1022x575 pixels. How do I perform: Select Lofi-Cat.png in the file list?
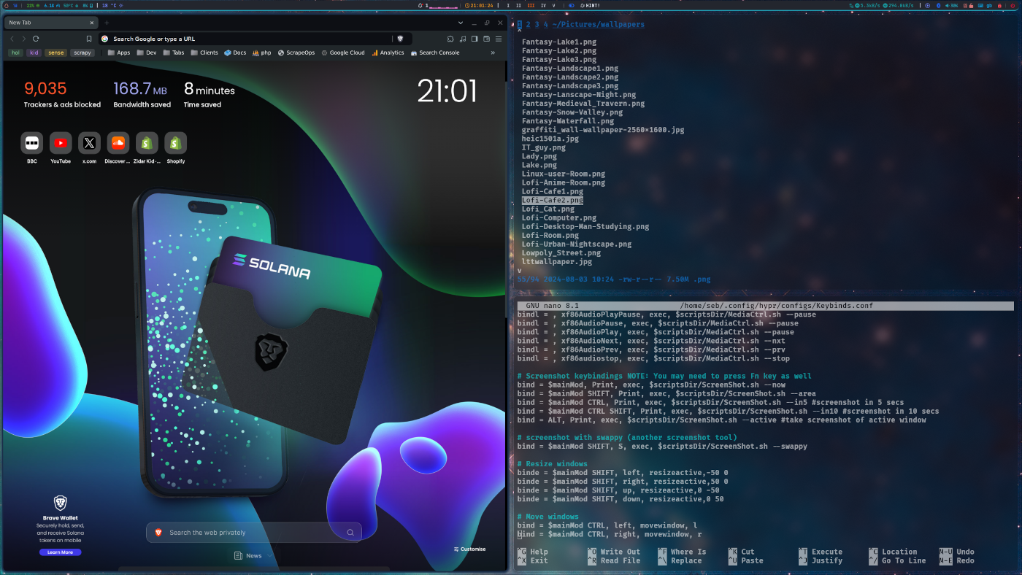547,209
